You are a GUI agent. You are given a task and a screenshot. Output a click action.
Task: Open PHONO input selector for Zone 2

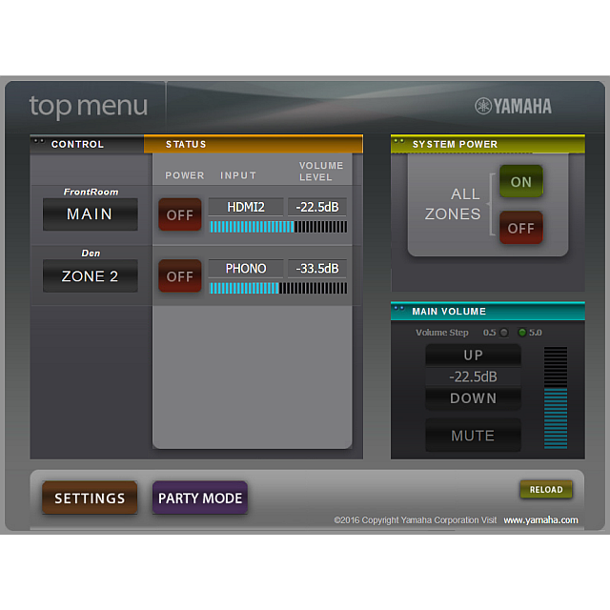(246, 269)
